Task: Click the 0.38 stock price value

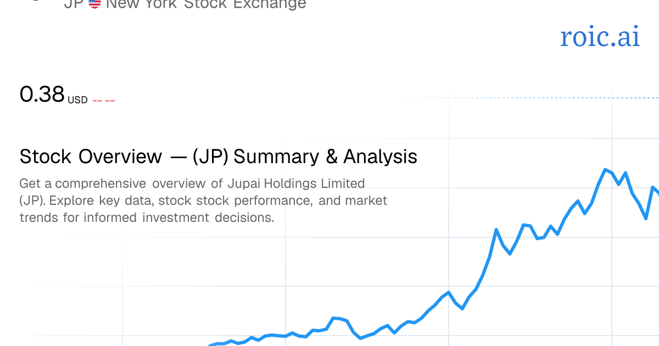Action: (x=42, y=94)
